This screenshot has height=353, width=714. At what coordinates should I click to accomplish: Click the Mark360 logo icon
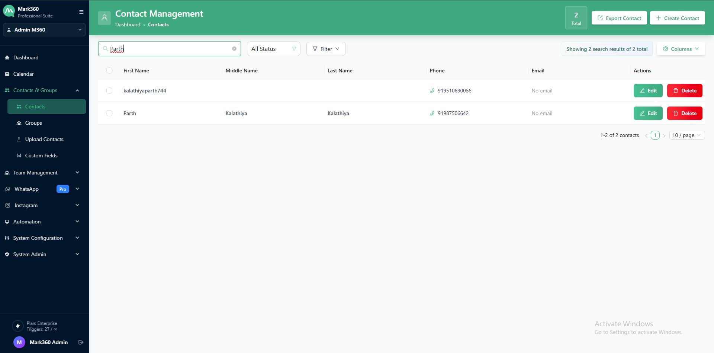(x=9, y=12)
